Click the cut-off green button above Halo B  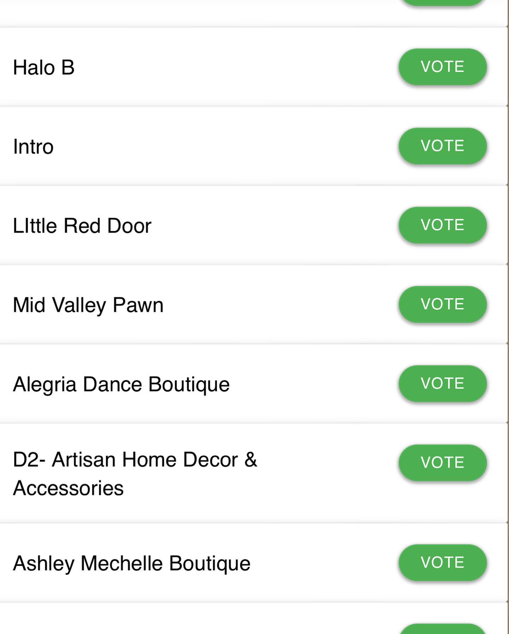point(443,2)
